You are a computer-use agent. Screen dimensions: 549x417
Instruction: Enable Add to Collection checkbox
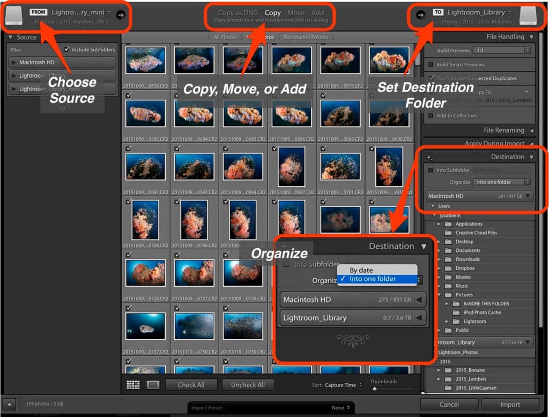(431, 116)
